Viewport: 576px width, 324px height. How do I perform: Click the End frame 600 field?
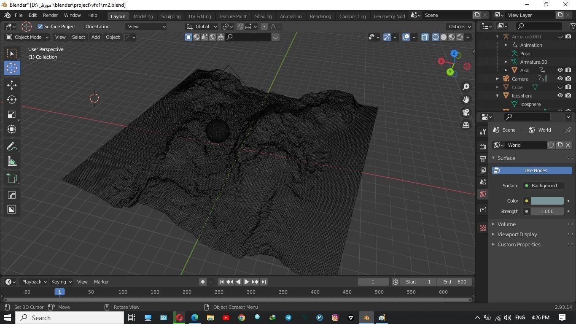point(455,282)
